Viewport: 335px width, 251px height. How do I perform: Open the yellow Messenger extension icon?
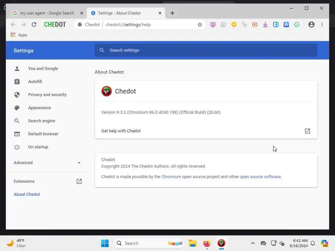point(234,25)
